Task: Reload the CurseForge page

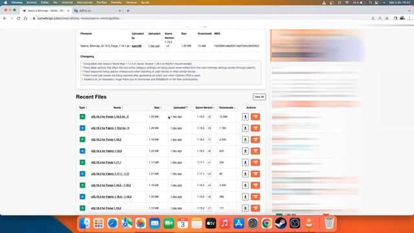Action: coord(19,18)
